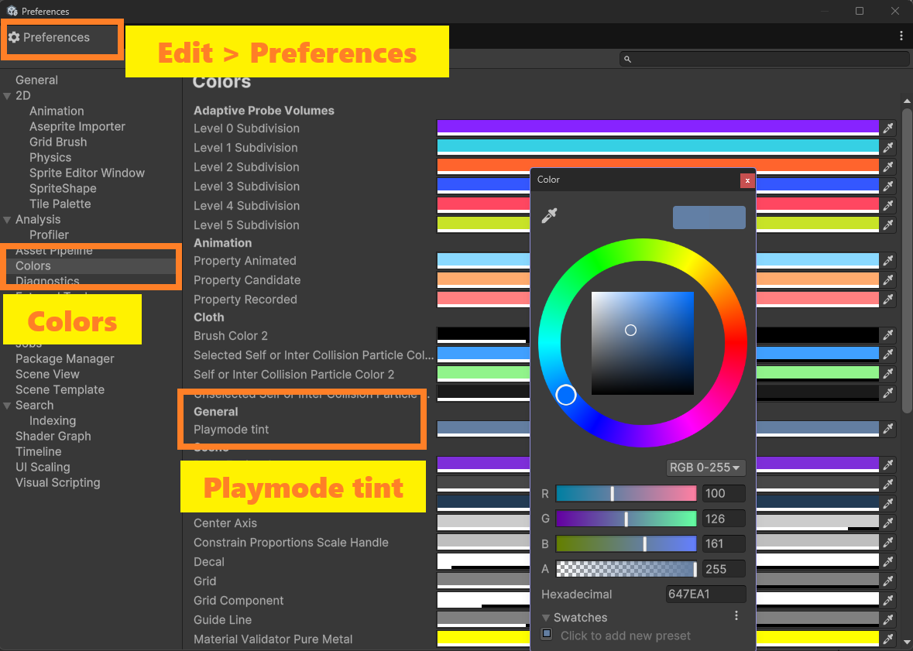Click G value field showing 126
Viewport: 913px width, 651px height.
[x=724, y=519]
